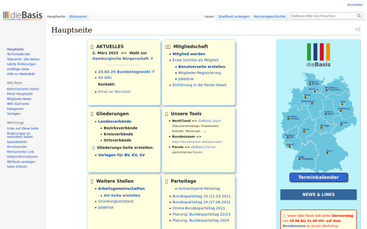Image resolution: width=367 pixels, height=229 pixels.
Task: Open Seite zitieren in sidebar
Action: pyautogui.click(x=17, y=167)
